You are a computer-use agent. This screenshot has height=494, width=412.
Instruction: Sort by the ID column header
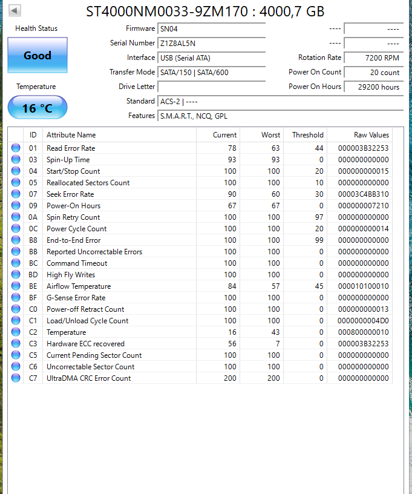[33, 135]
